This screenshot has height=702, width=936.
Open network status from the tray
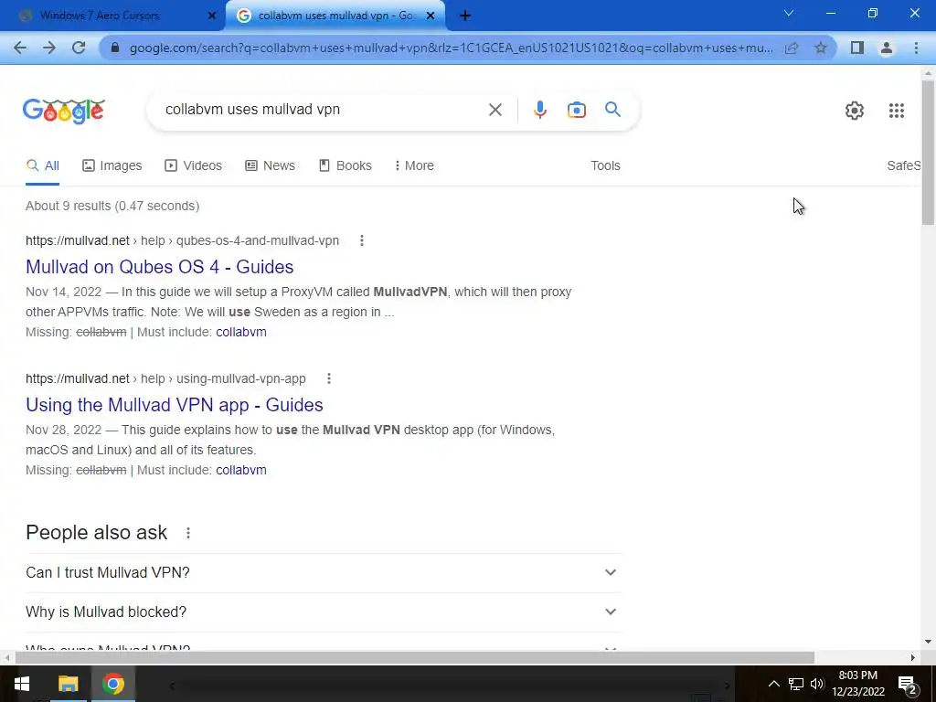point(796,684)
